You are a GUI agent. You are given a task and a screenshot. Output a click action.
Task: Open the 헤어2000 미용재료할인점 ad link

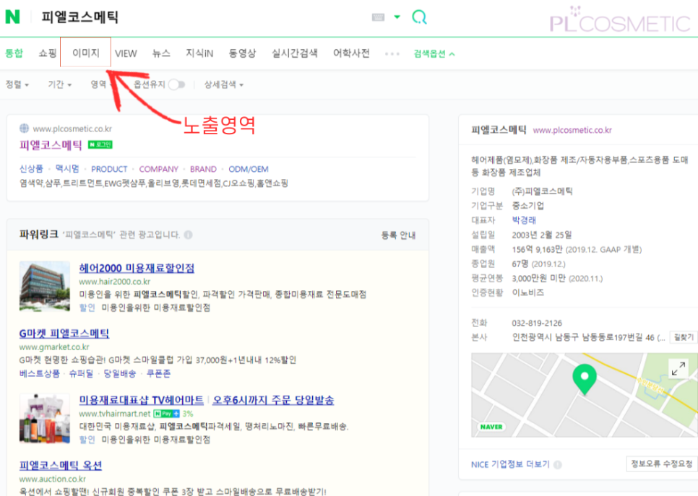click(137, 269)
